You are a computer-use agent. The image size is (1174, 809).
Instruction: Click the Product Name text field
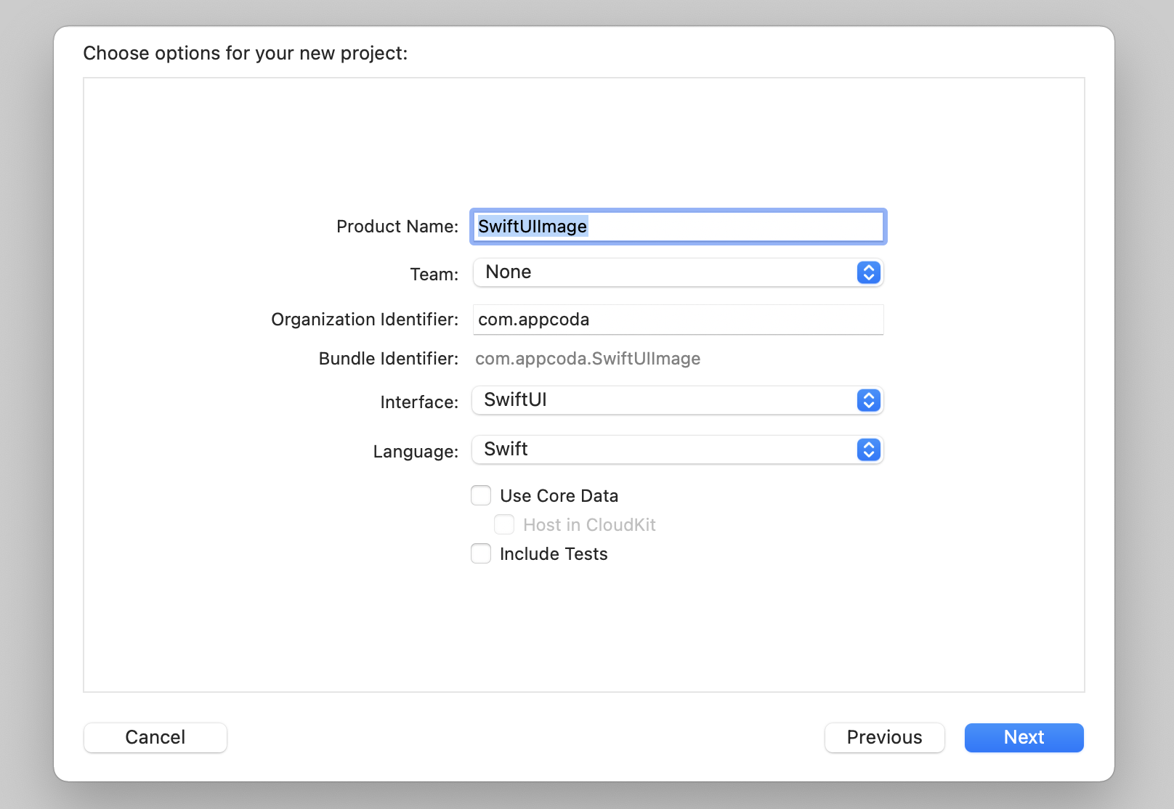tap(676, 226)
